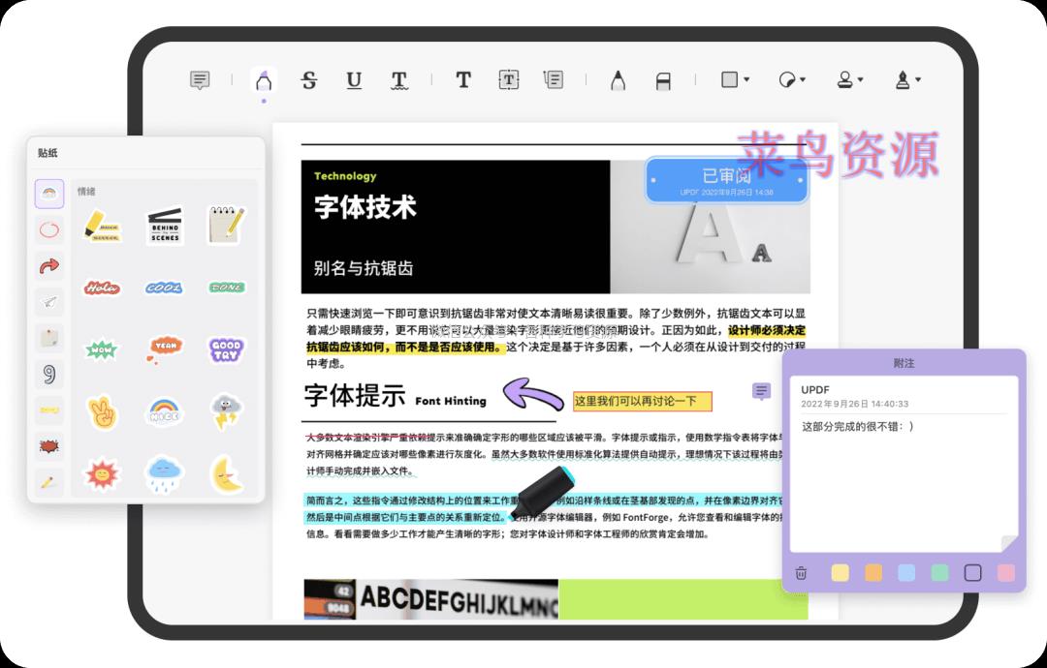
Task: Activate the underline annotation tool
Action: pos(354,80)
